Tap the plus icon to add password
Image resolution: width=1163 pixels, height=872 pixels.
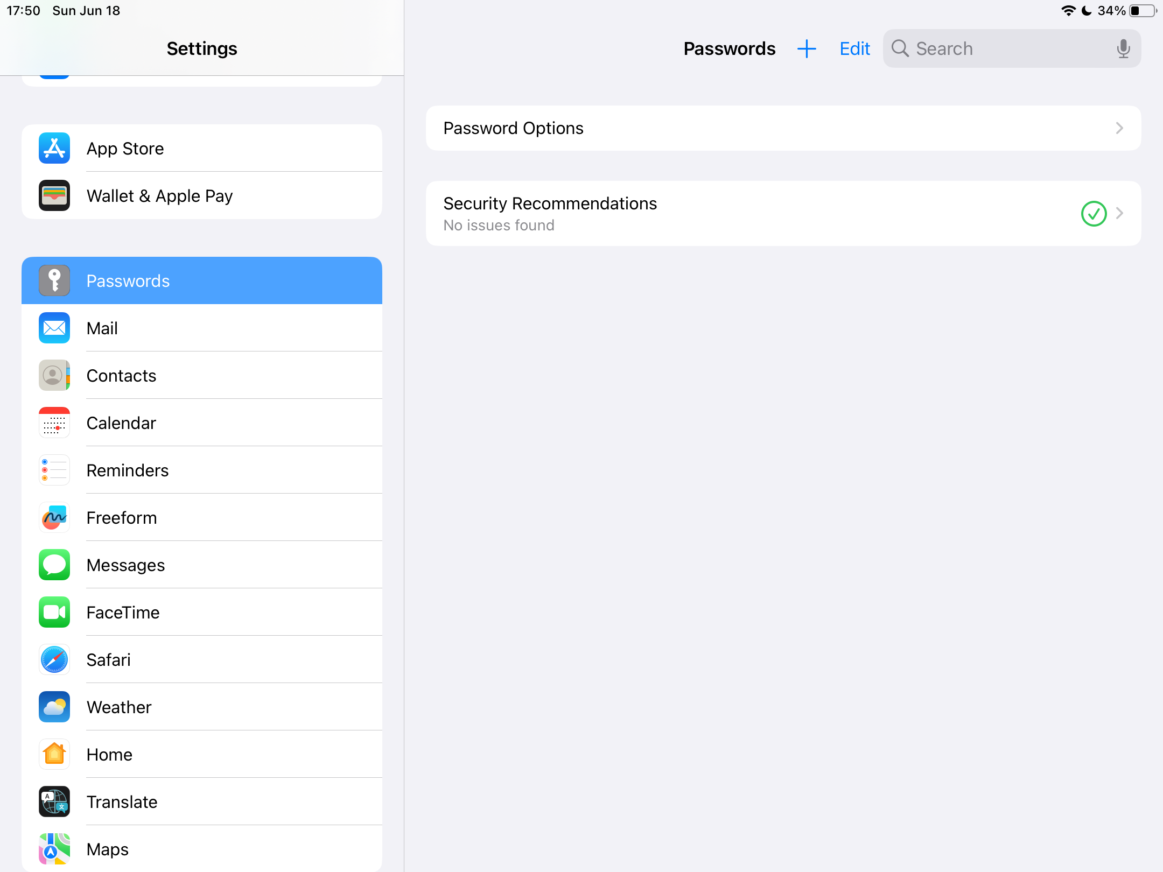(x=807, y=49)
